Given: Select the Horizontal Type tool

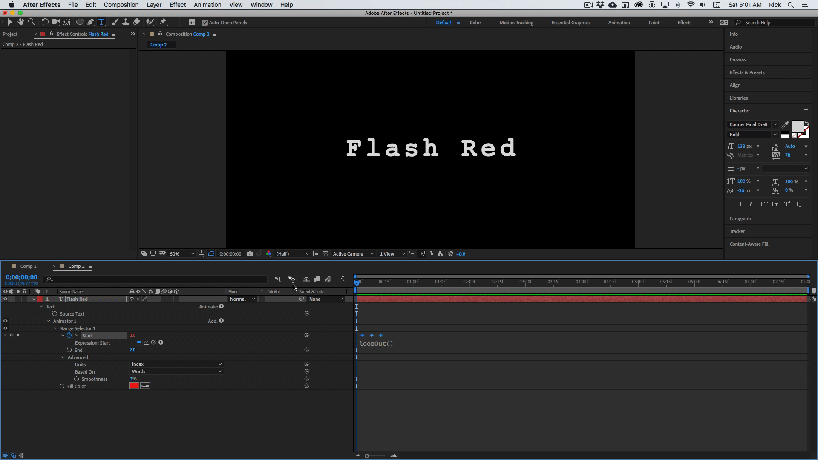Looking at the screenshot, I should point(101,22).
